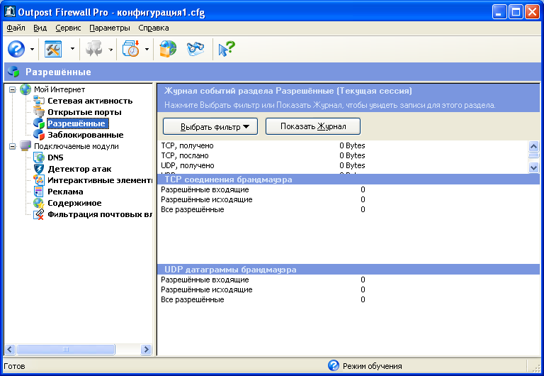Viewport: 544px width, 376px height.
Task: Click the UDP, получено statistics row
Action: pyautogui.click(x=263, y=165)
